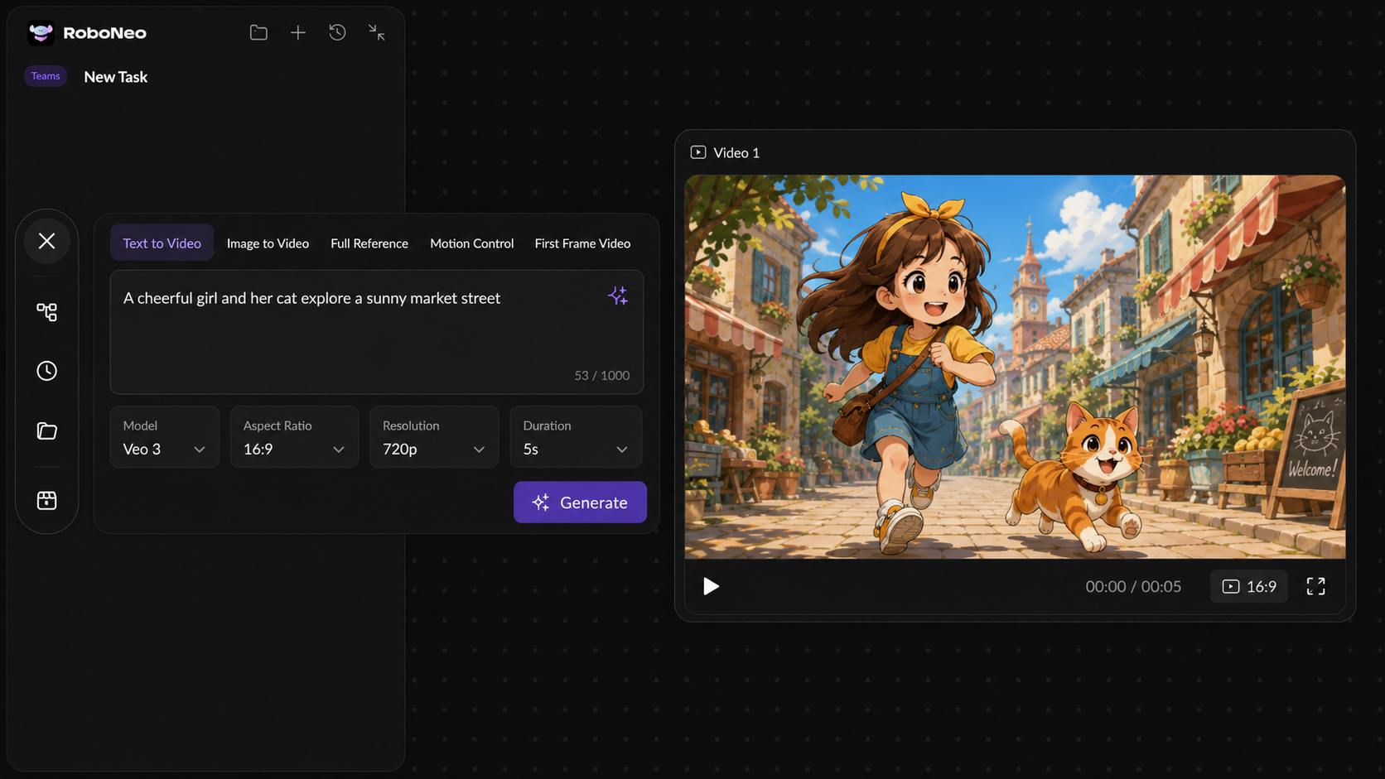1385x779 pixels.
Task: Open the Model dropdown showing Veo 3
Action: (165, 437)
